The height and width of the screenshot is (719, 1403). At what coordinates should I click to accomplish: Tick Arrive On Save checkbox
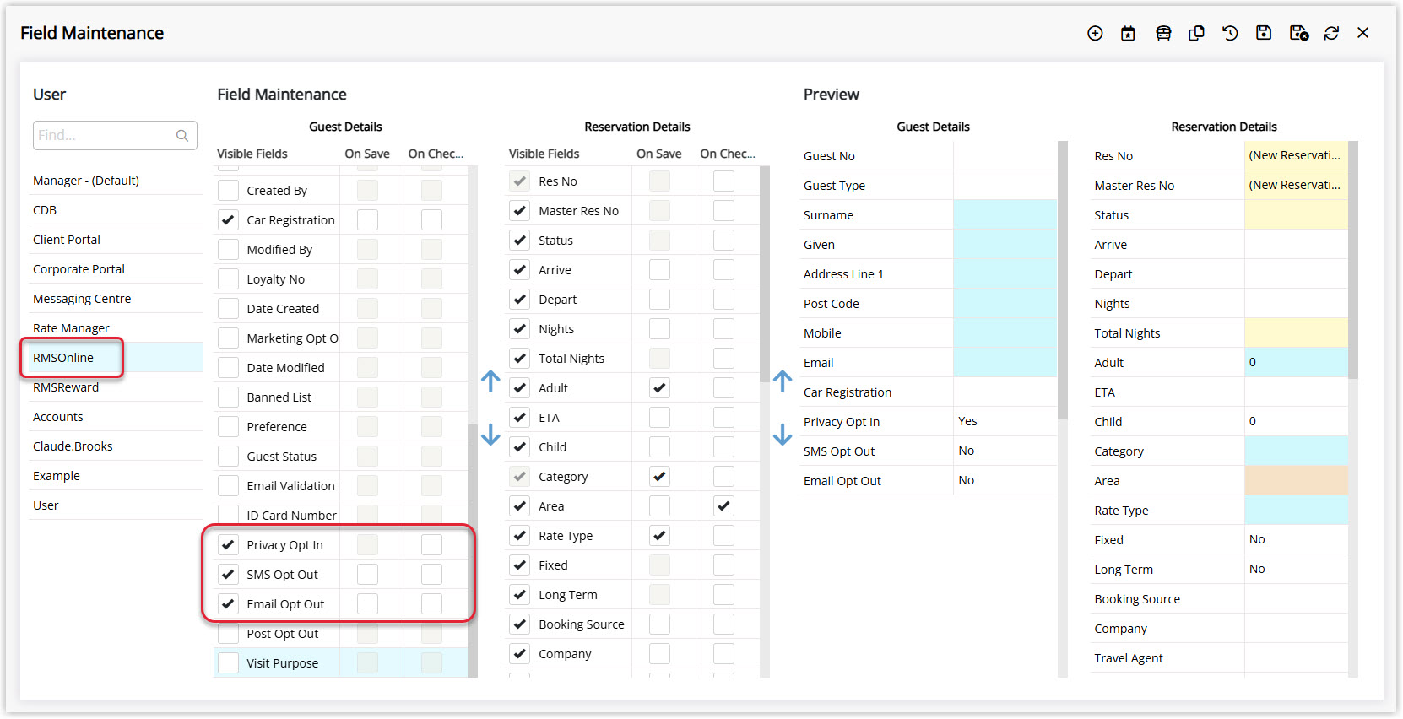click(x=659, y=270)
